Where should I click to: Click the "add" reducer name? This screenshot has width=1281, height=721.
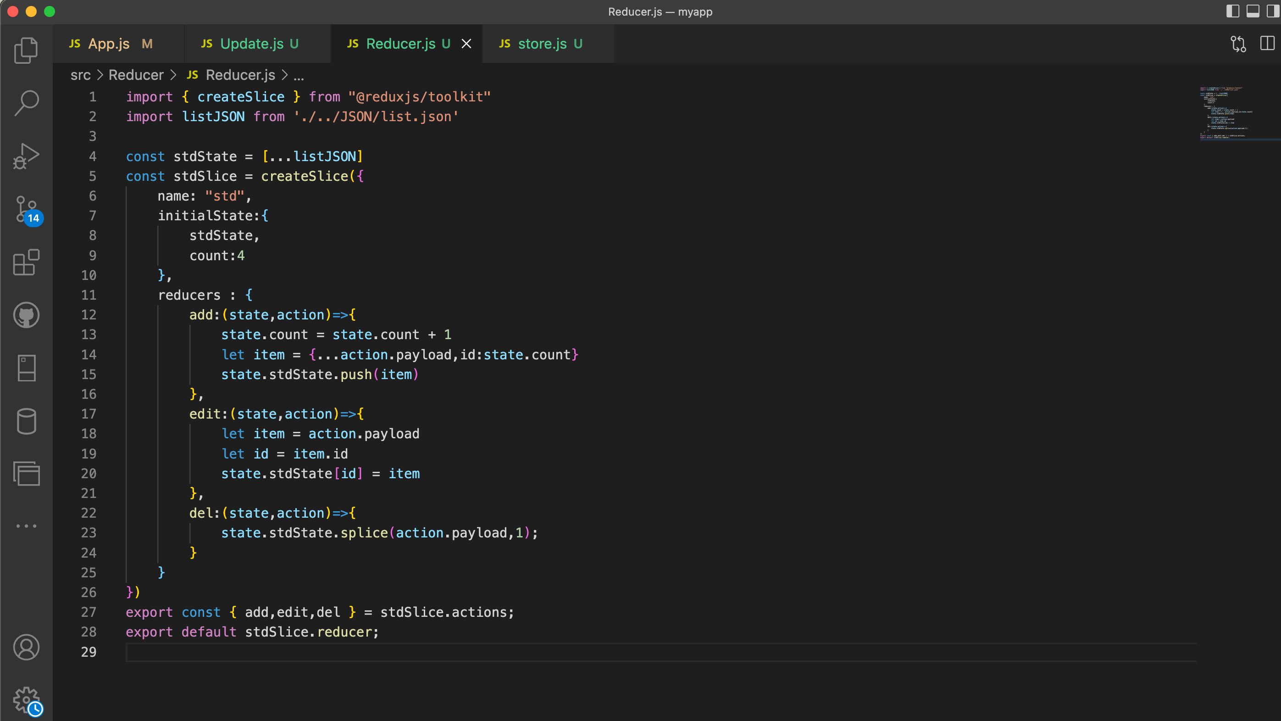[x=201, y=314]
